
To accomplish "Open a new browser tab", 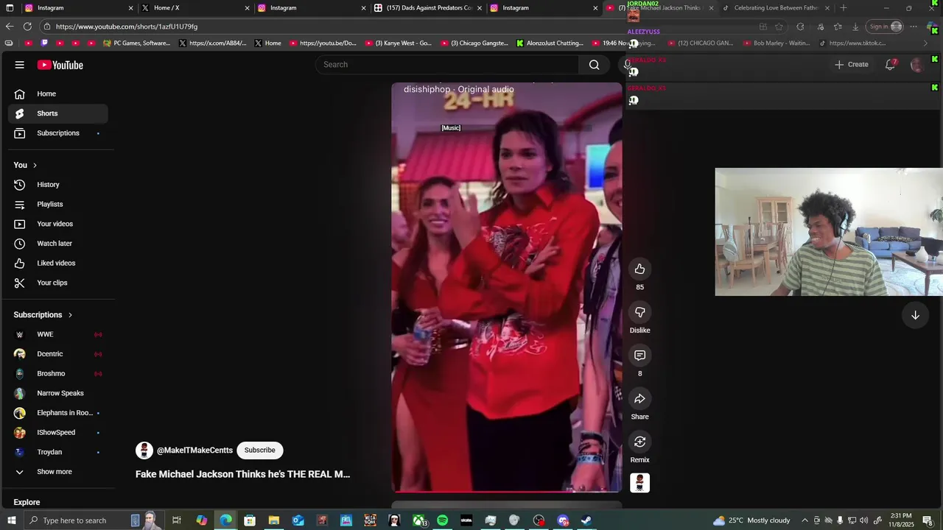I will click(x=844, y=8).
